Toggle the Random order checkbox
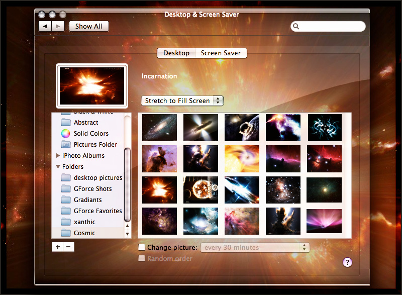 142,258
